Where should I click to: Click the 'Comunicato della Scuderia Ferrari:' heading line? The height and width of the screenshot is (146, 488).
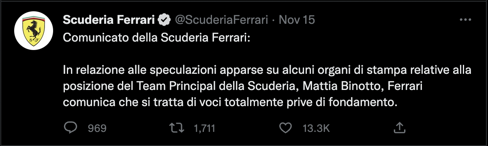tap(157, 38)
